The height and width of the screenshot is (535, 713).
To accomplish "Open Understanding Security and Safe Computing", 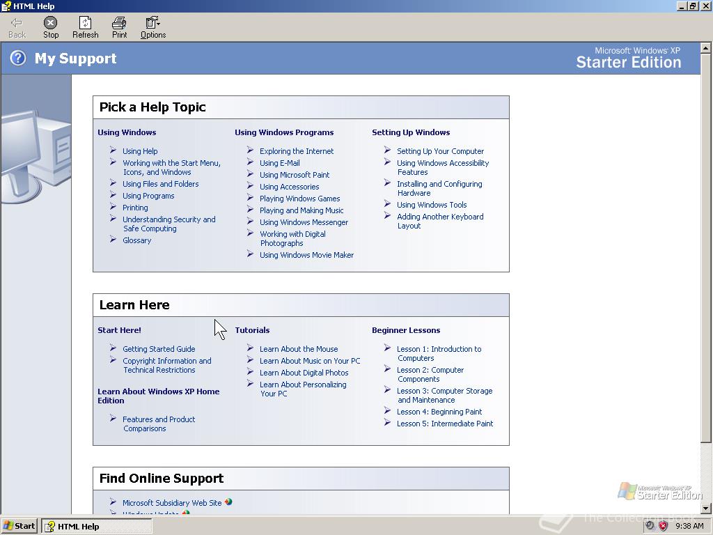I will coord(169,224).
